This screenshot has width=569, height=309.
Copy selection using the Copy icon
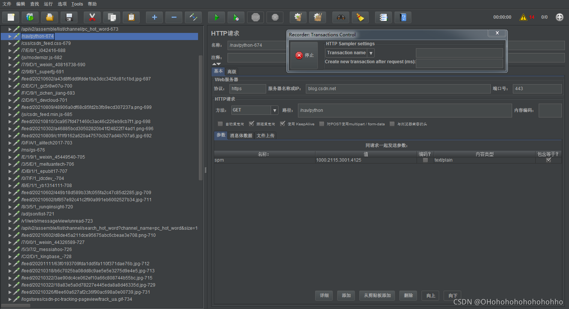(x=112, y=17)
